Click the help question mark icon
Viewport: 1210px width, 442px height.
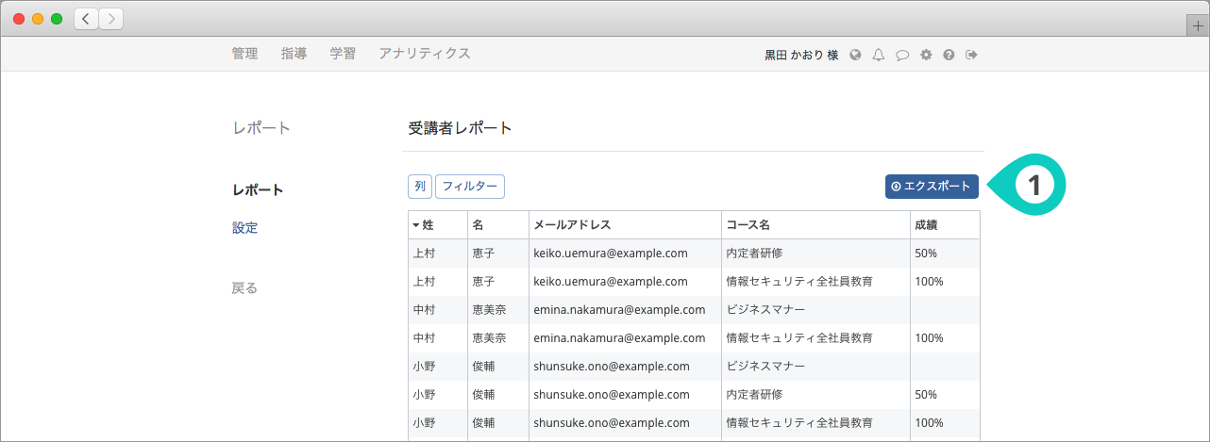pos(949,55)
